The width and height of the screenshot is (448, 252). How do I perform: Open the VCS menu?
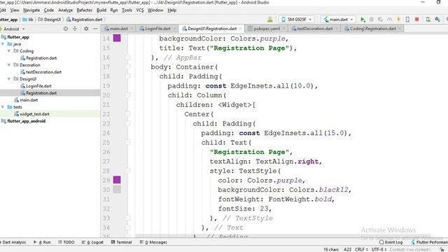click(x=140, y=10)
